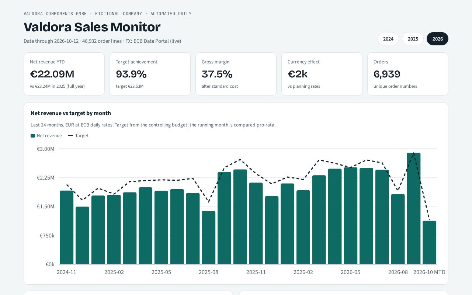Select the 2025-08 revenue bar
Screen dimensions: 472x295
pos(209,237)
